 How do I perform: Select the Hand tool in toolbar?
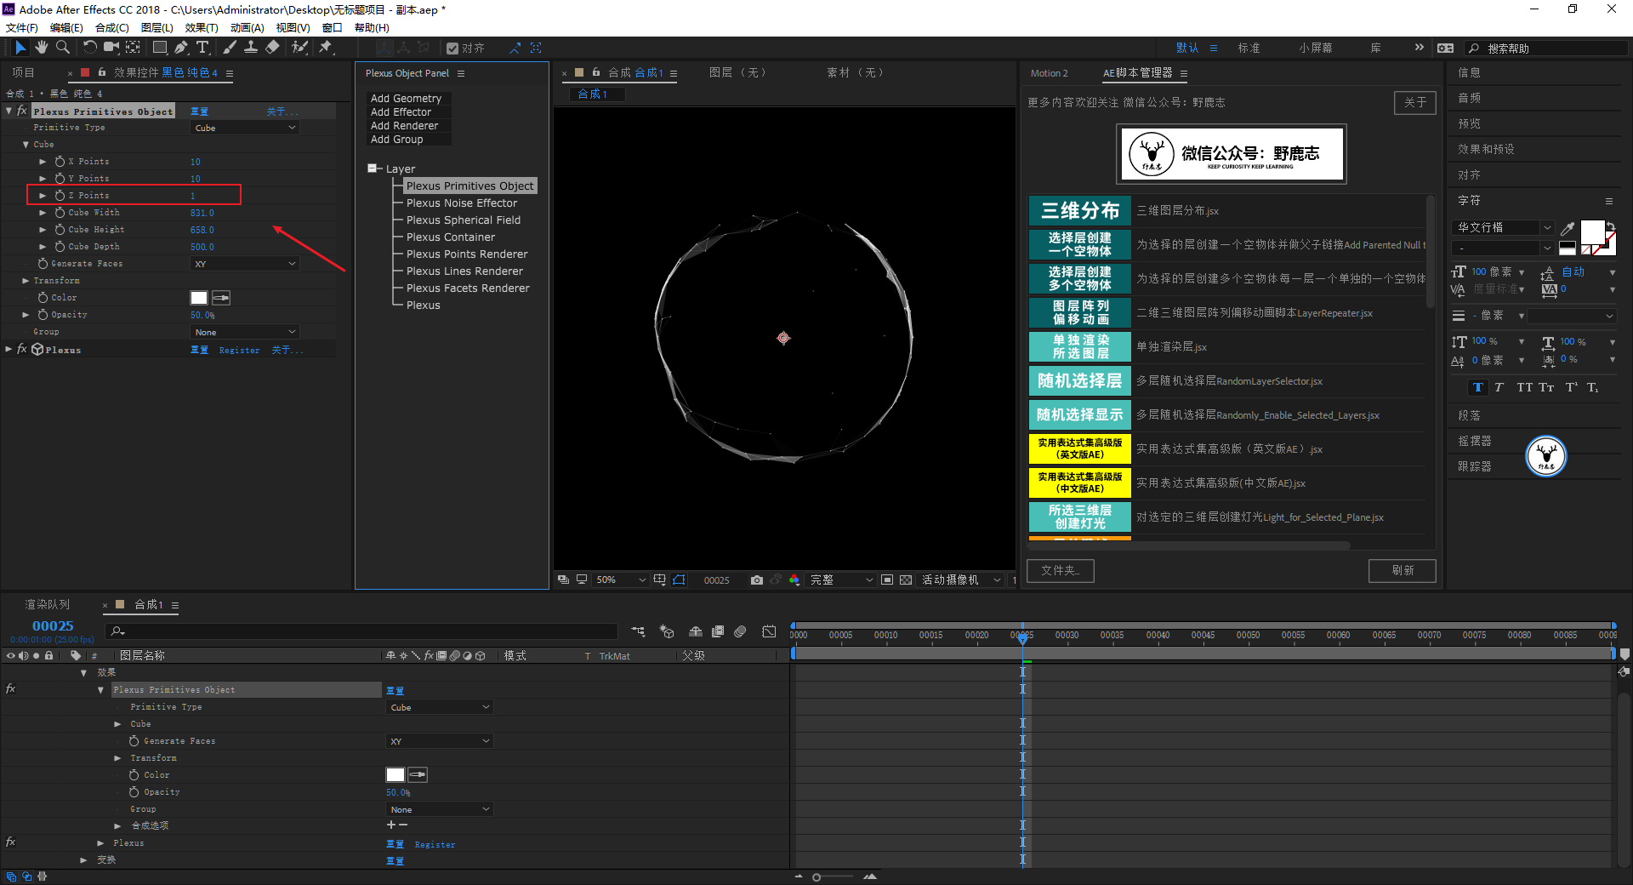[41, 48]
